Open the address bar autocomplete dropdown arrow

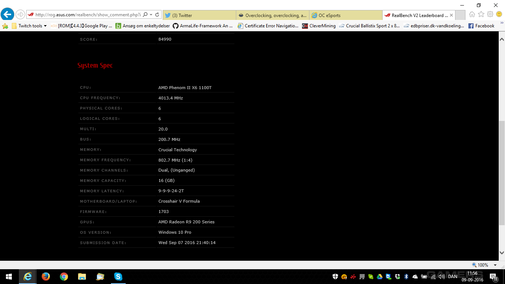click(151, 15)
